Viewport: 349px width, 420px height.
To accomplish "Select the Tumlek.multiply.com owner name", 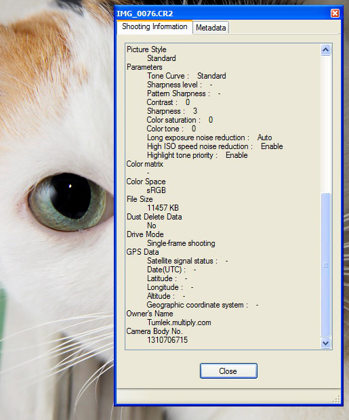I will [179, 322].
